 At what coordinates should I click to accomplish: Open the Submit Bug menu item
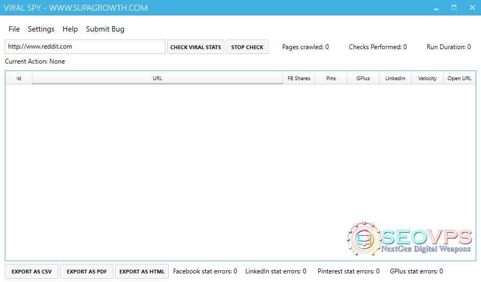coord(105,29)
